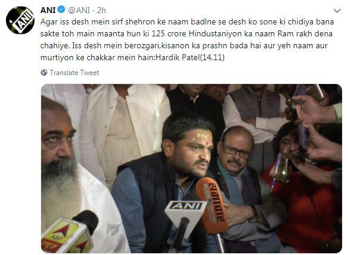Click the globe icon beside Translate Tweet
The height and width of the screenshot is (255, 348).
point(44,72)
